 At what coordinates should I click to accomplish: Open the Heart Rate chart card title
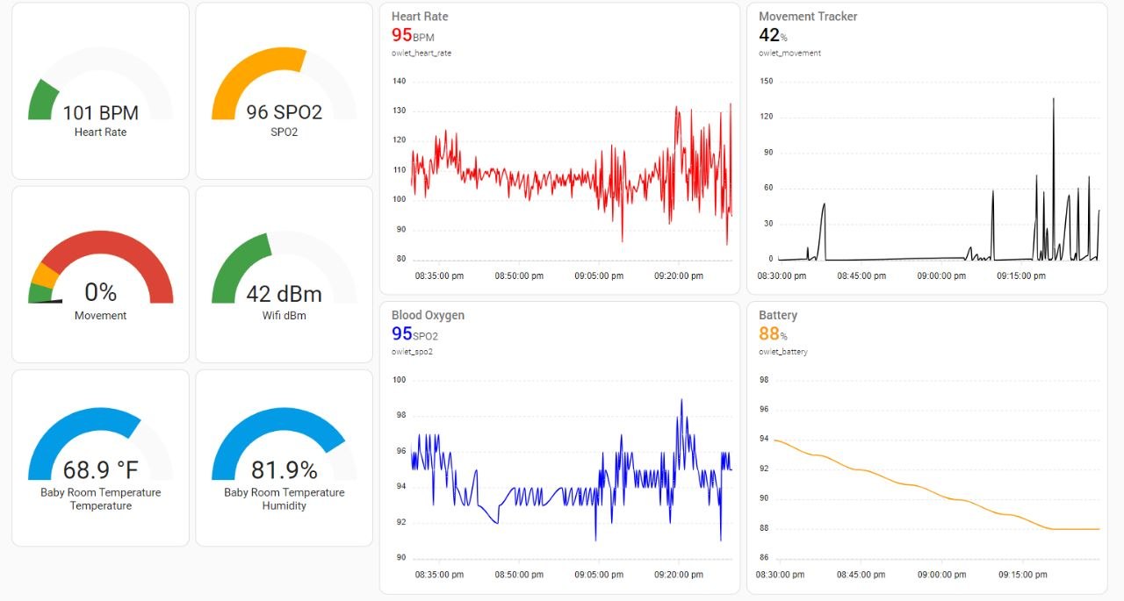click(419, 16)
